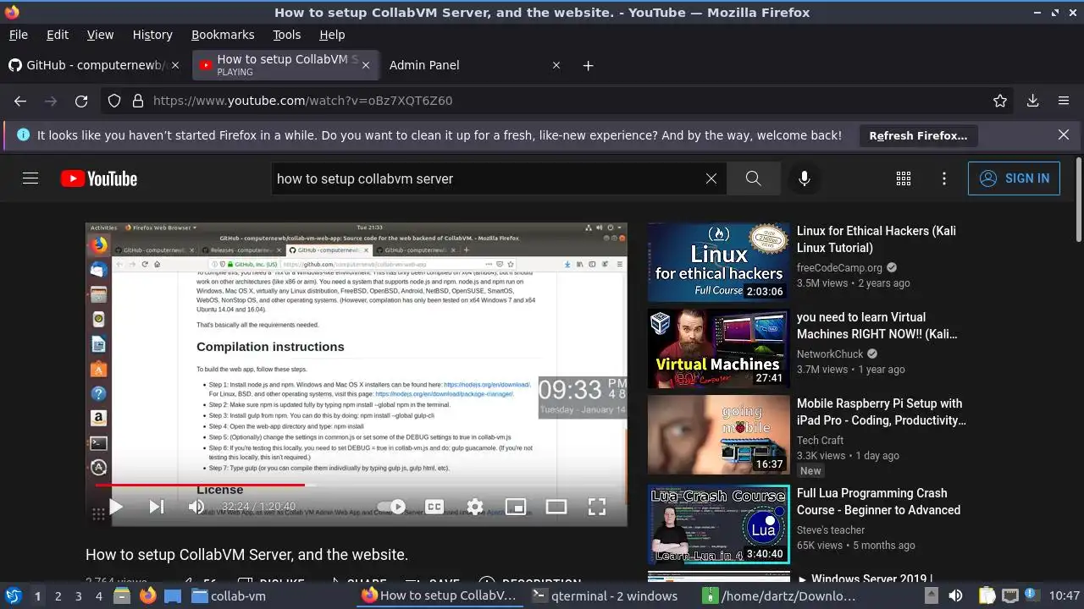Open the network tray icon
The height and width of the screenshot is (609, 1084).
(x=1009, y=595)
